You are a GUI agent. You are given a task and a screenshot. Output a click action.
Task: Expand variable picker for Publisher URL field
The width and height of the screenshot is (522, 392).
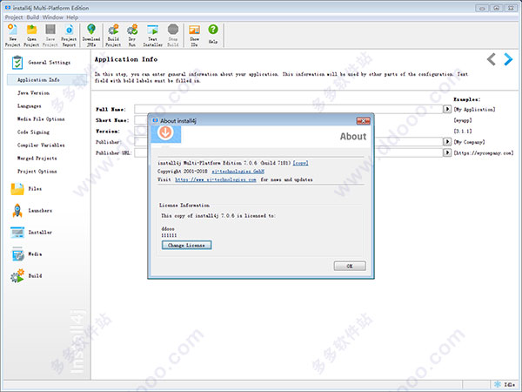coord(447,152)
